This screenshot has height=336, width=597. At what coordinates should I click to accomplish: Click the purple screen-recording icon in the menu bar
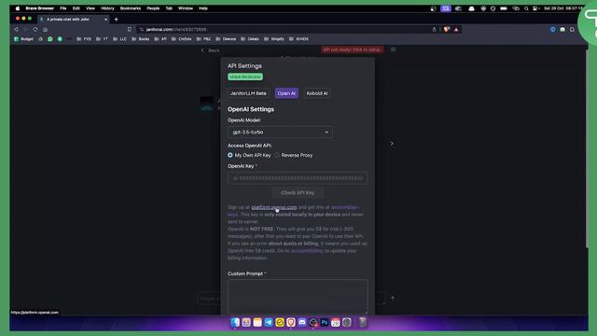[x=446, y=8]
